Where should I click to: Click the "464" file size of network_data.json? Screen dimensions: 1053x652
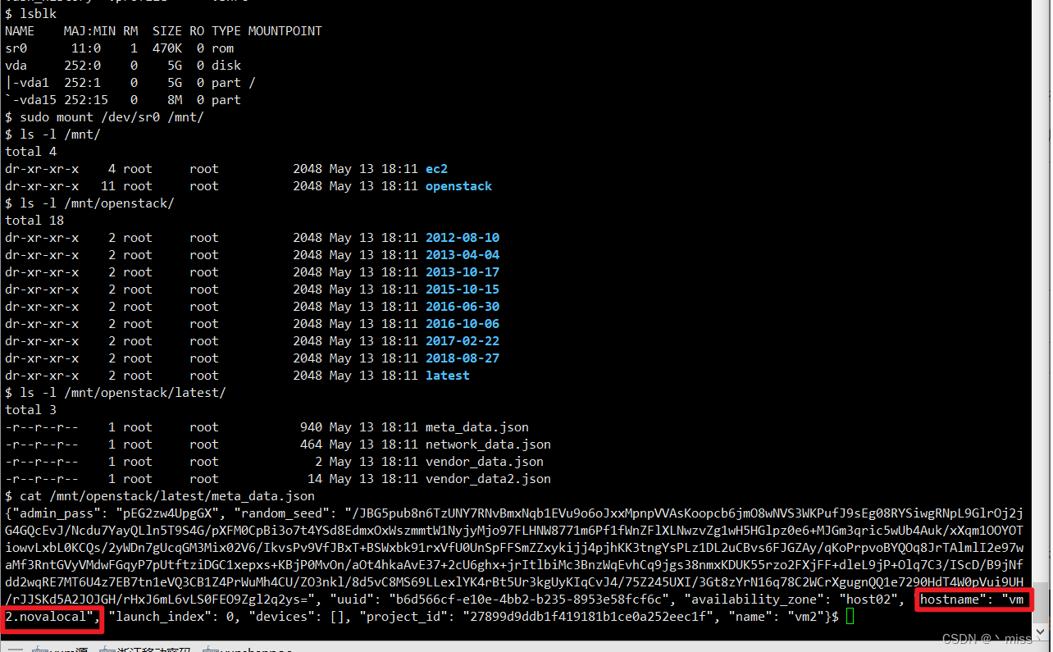[x=312, y=445]
